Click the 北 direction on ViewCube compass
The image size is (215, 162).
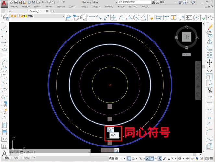click(x=186, y=27)
